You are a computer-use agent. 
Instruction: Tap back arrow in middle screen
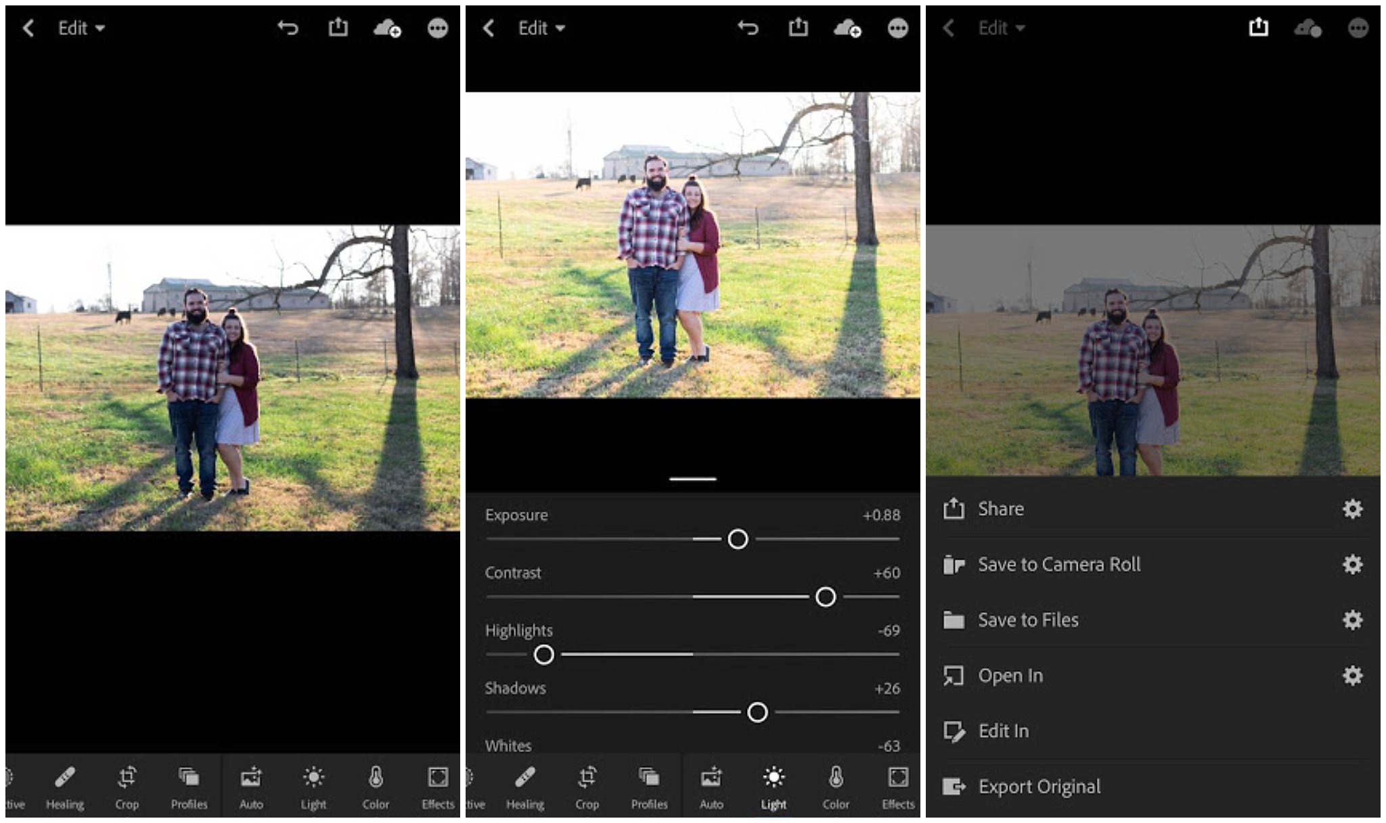[x=488, y=28]
